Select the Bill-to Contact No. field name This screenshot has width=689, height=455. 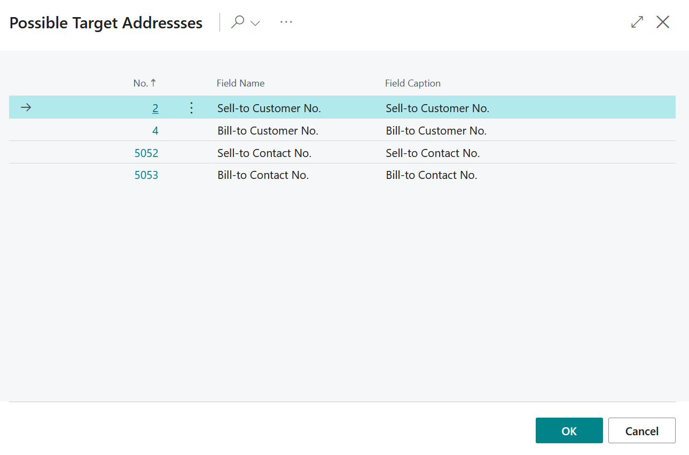pos(263,175)
